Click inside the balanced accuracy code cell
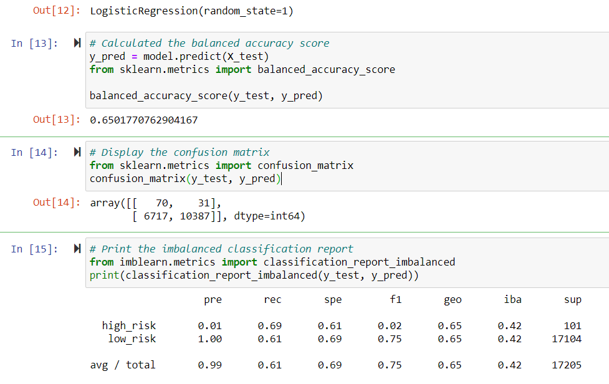 pyautogui.click(x=347, y=70)
